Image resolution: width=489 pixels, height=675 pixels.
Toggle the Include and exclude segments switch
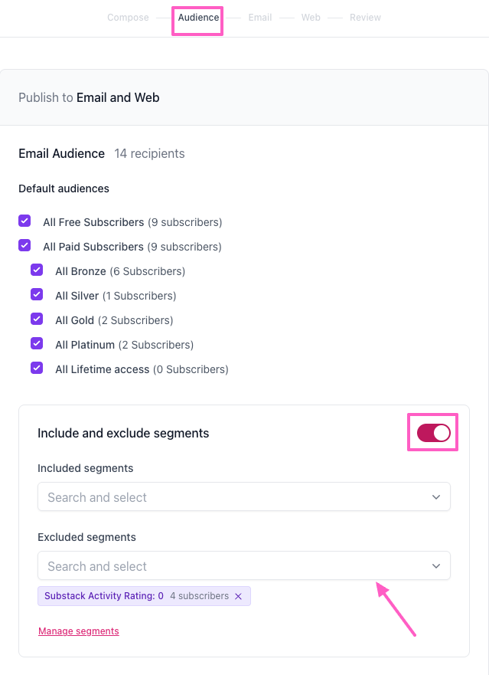pos(434,433)
